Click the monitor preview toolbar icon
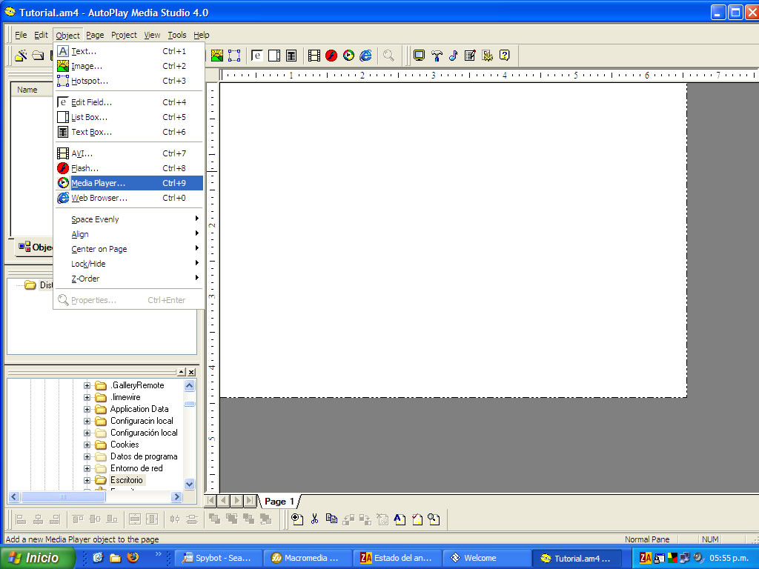 coord(420,56)
